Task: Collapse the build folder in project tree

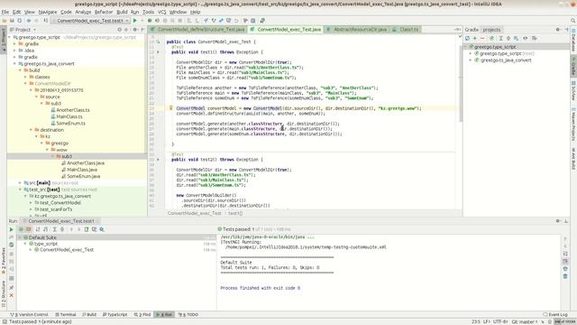Action: pos(20,70)
